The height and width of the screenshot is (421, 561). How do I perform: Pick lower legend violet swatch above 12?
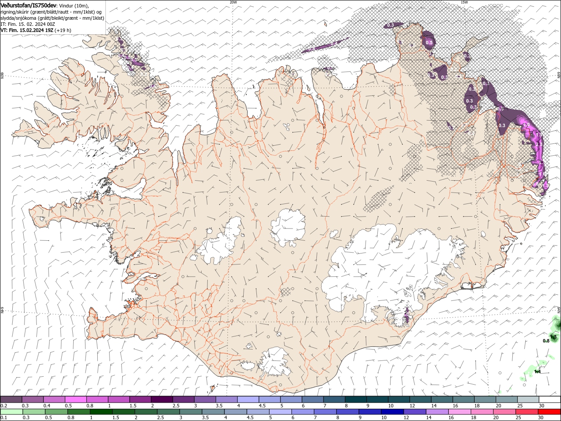[415, 412]
